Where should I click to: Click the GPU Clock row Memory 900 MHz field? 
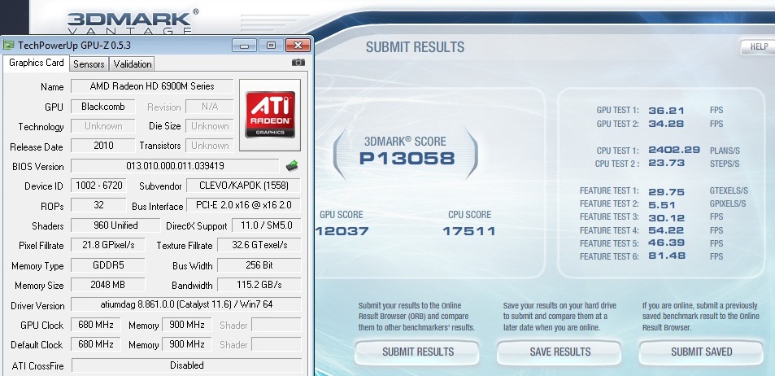pyautogui.click(x=186, y=325)
